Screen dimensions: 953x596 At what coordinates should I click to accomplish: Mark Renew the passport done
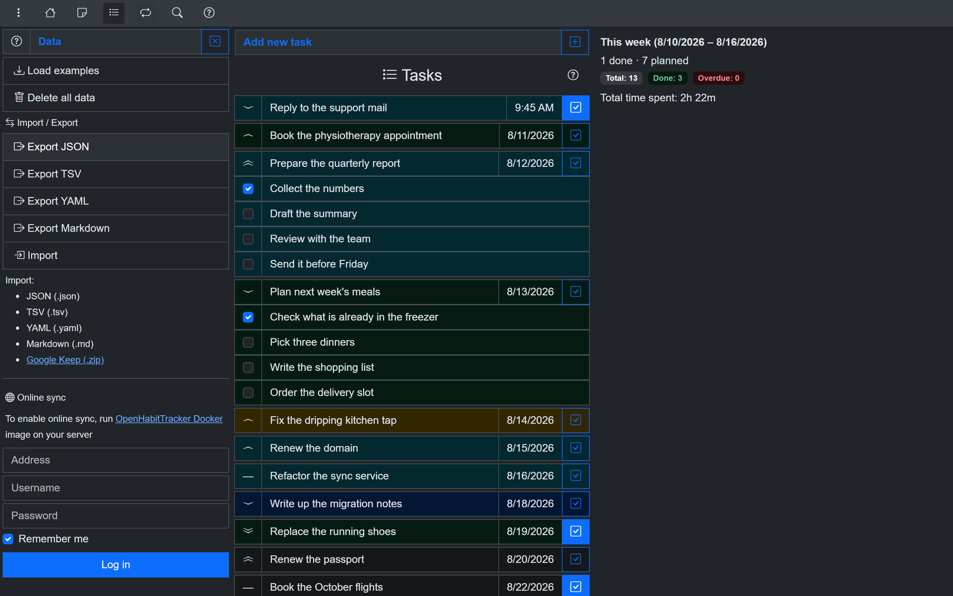point(576,559)
